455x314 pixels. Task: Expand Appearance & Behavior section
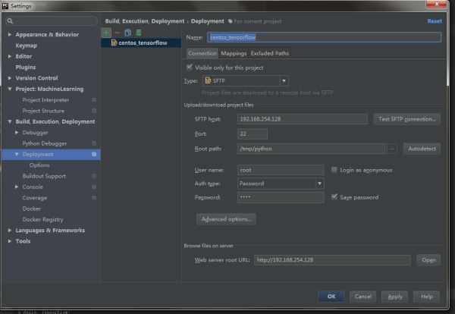(10, 35)
